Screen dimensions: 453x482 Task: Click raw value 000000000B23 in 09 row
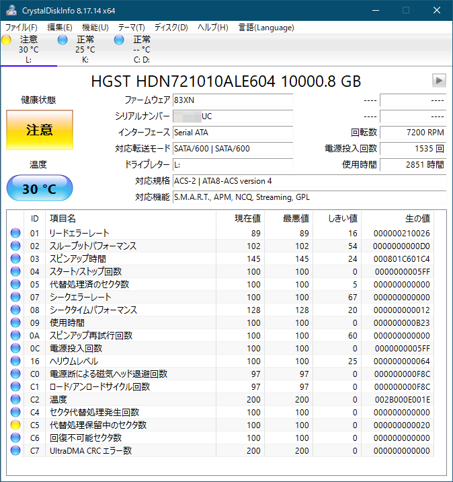(401, 322)
